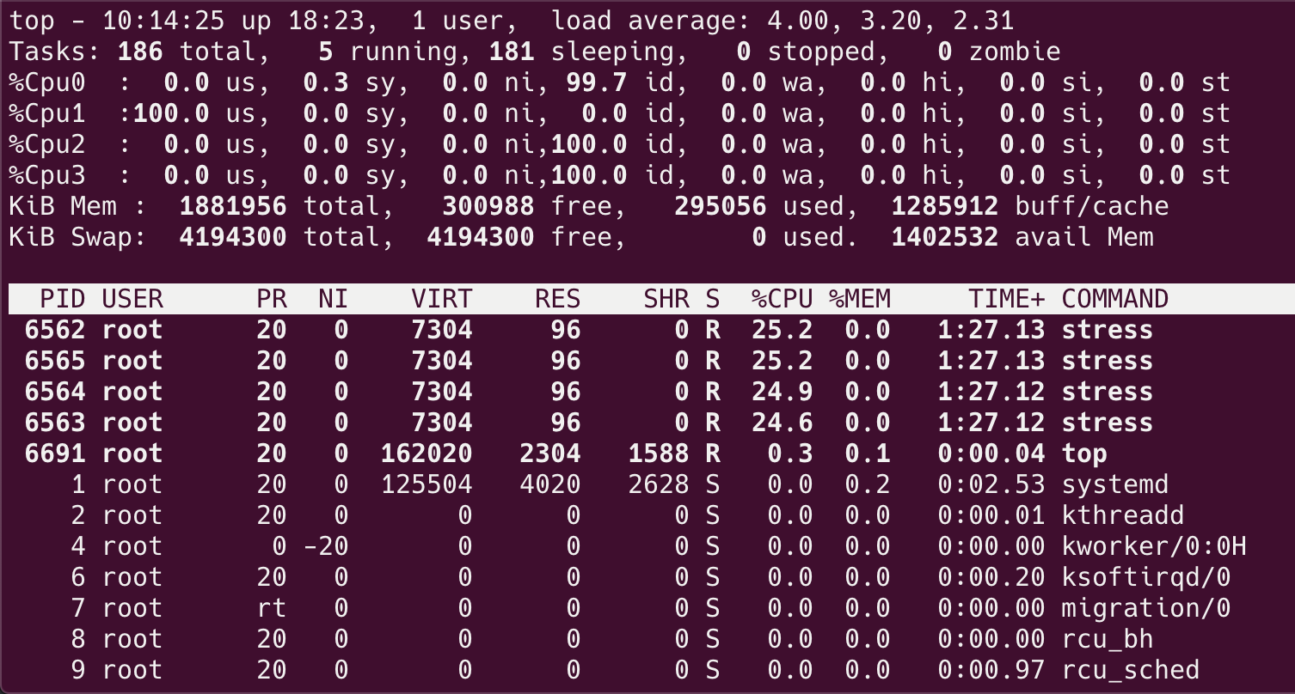Viewport: 1295px width, 694px height.
Task: Select the ksoftirqd/0 process row
Action: pyautogui.click(x=516, y=576)
